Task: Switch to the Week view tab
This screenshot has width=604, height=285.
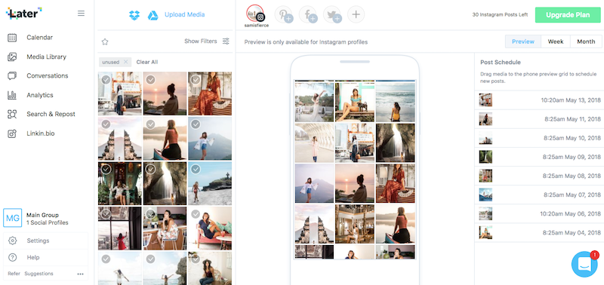Action: (x=556, y=41)
